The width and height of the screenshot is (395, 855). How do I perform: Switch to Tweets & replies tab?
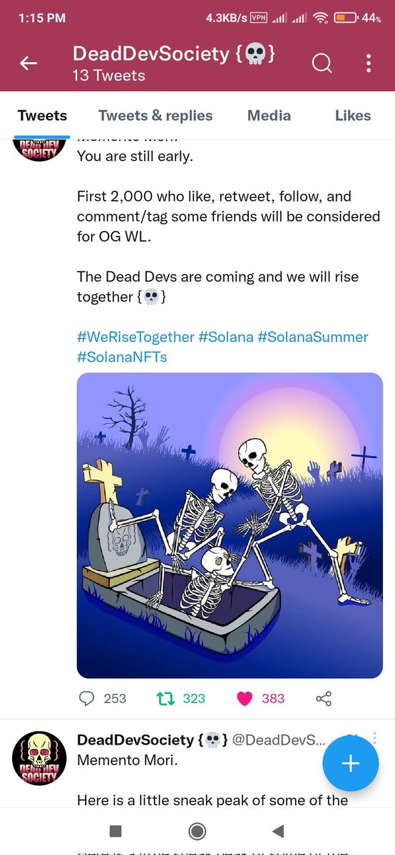155,115
